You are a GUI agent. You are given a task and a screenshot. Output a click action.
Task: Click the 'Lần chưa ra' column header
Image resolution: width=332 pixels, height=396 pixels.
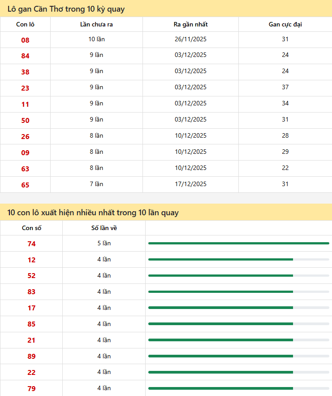point(96,24)
